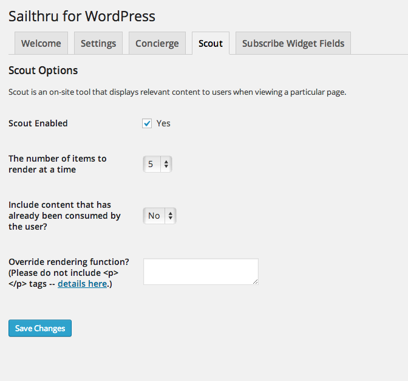Expand the already-consumed content "No" dropdown

160,216
